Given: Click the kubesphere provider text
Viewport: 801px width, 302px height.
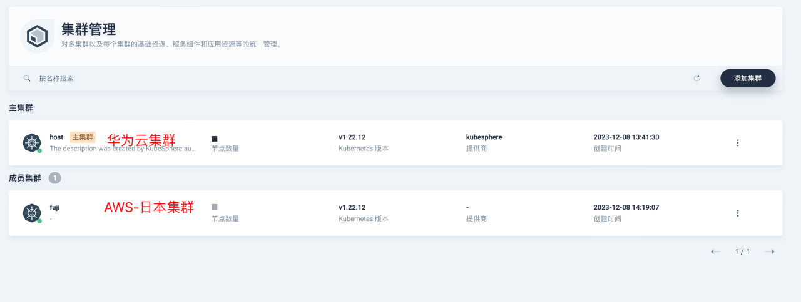Looking at the screenshot, I should pos(484,137).
